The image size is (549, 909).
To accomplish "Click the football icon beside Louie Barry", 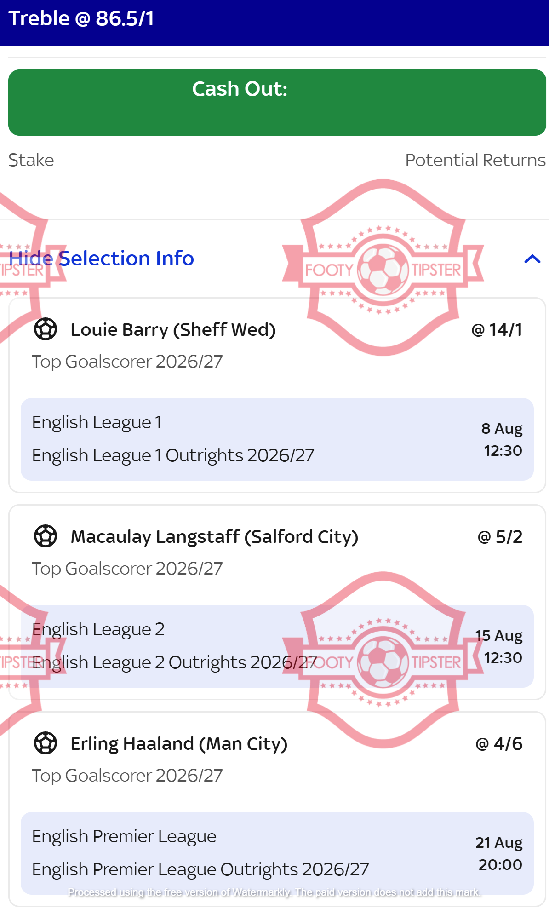I will tap(46, 329).
